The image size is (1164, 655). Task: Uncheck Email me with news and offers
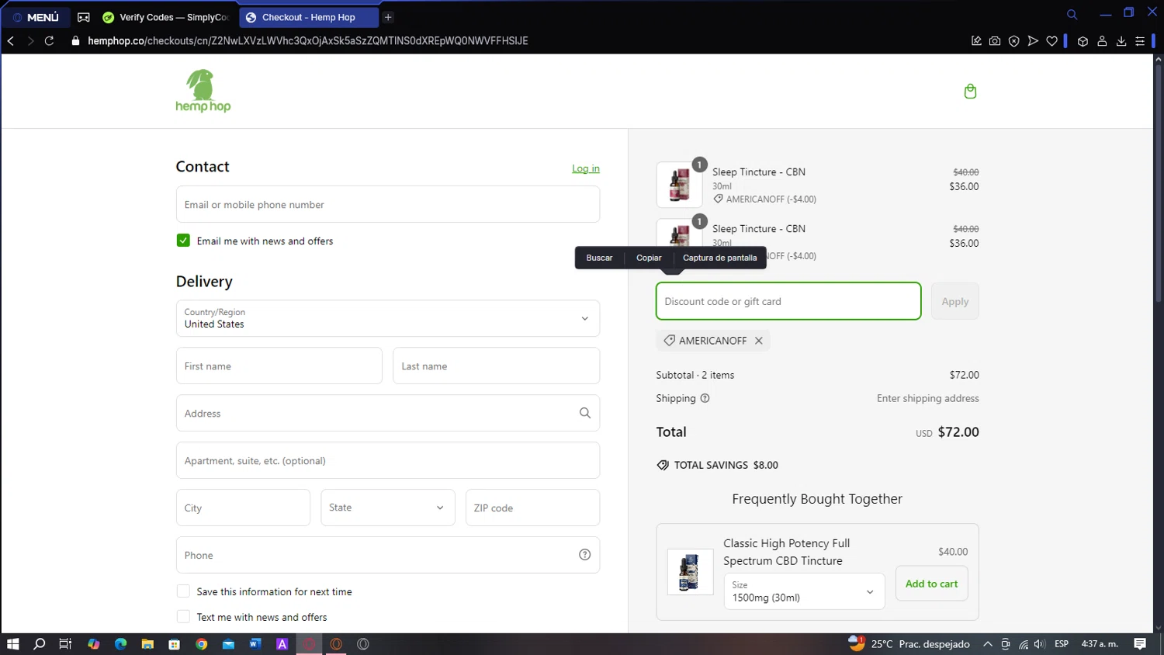(x=183, y=241)
